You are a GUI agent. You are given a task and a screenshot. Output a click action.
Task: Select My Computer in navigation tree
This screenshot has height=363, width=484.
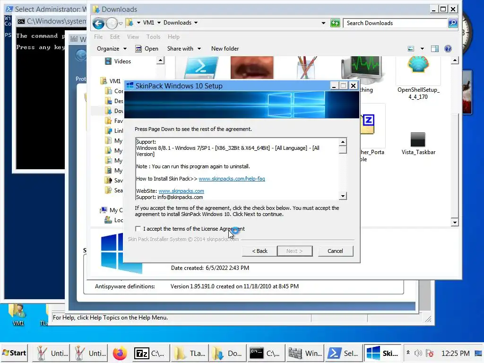(x=112, y=210)
